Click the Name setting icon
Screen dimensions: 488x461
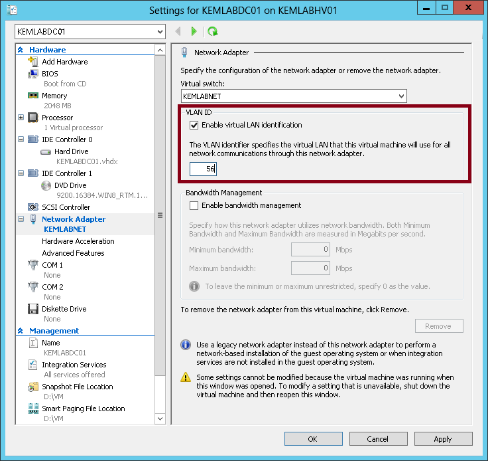point(33,343)
